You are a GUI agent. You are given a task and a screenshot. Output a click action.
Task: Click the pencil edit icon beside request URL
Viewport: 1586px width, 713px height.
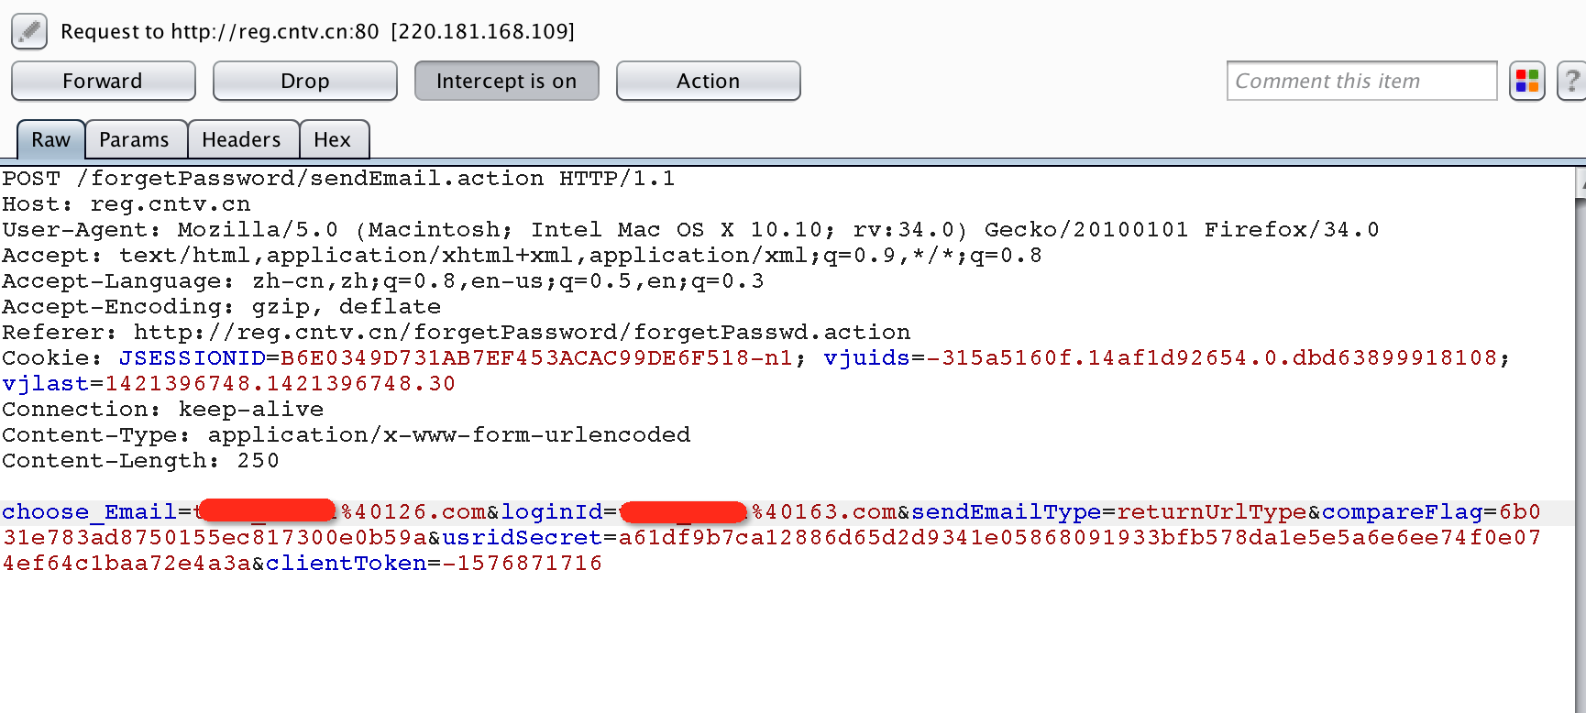coord(29,31)
